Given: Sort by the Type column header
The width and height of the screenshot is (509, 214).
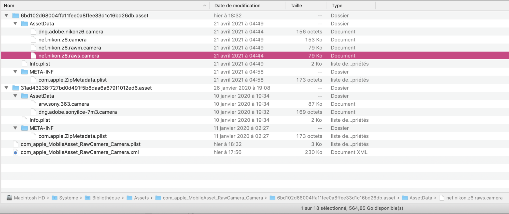Looking at the screenshot, I should [337, 6].
